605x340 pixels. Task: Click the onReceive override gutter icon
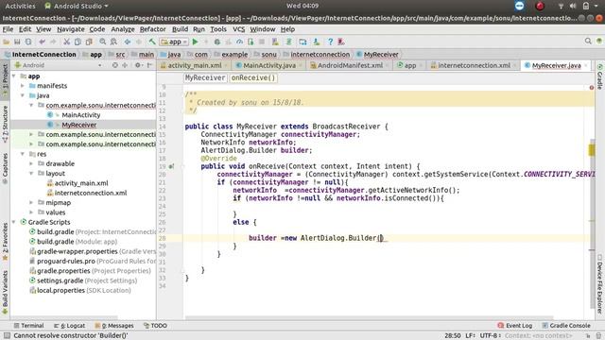coord(171,166)
